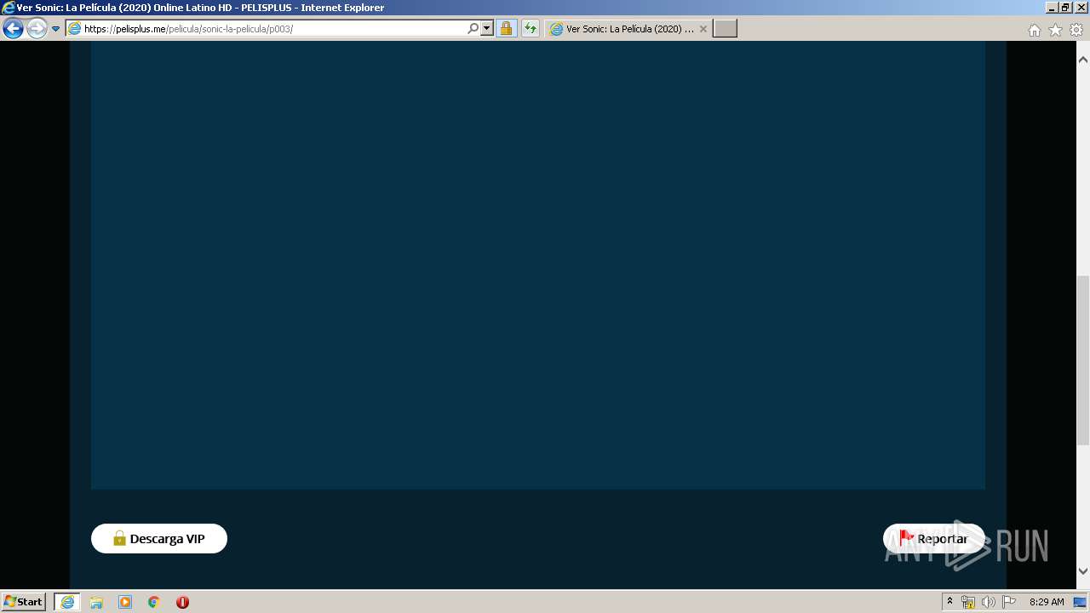Open a new blank tab
The width and height of the screenshot is (1090, 613).
point(725,29)
